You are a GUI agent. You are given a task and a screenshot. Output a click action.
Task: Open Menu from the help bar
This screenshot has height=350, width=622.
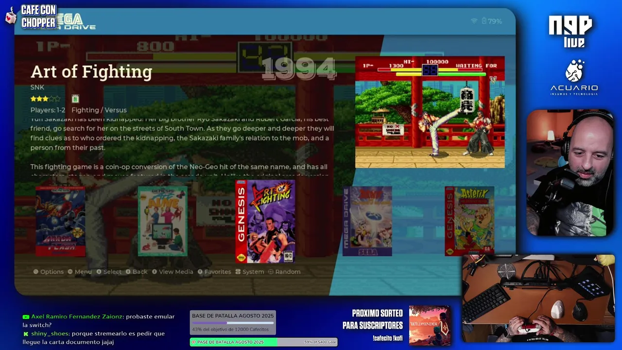80,272
